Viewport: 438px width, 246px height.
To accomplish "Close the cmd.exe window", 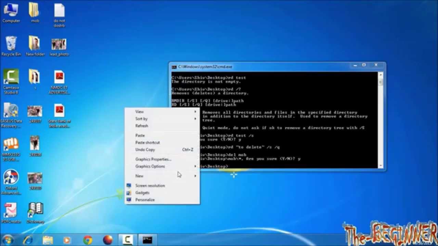I will tap(376, 65).
